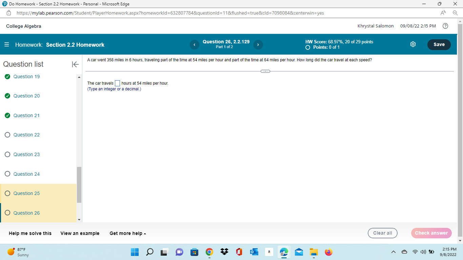The width and height of the screenshot is (463, 260).
Task: Show hidden icons in the system tray
Action: point(394,252)
